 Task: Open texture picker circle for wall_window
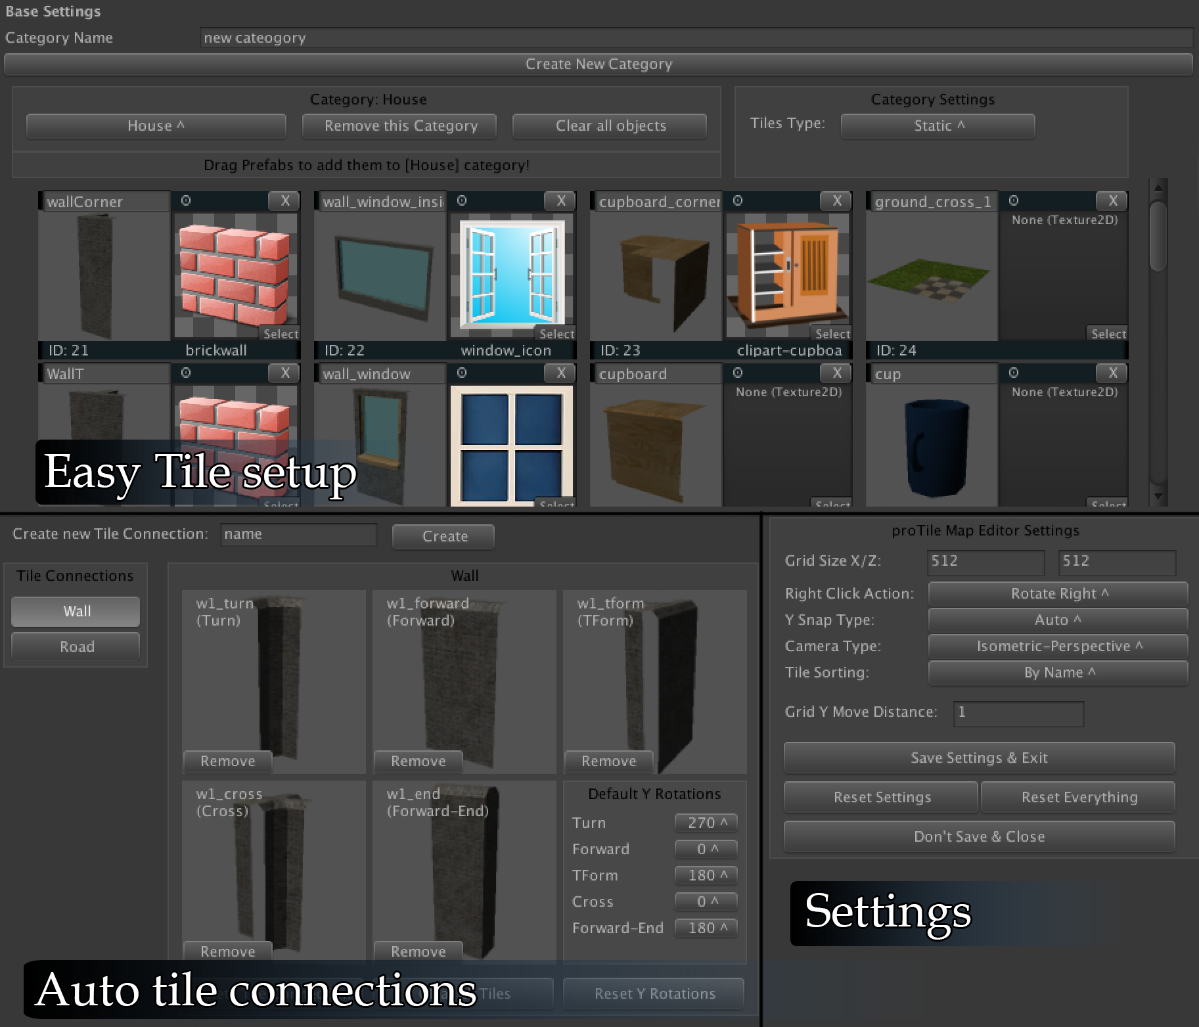click(x=462, y=373)
